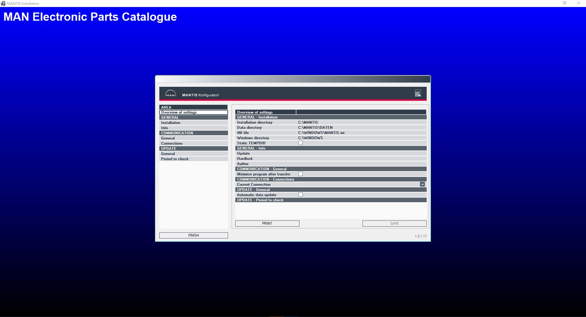Toggle the Static TEMPDIR checkbox
Image resolution: width=586 pixels, height=317 pixels.
tap(301, 143)
